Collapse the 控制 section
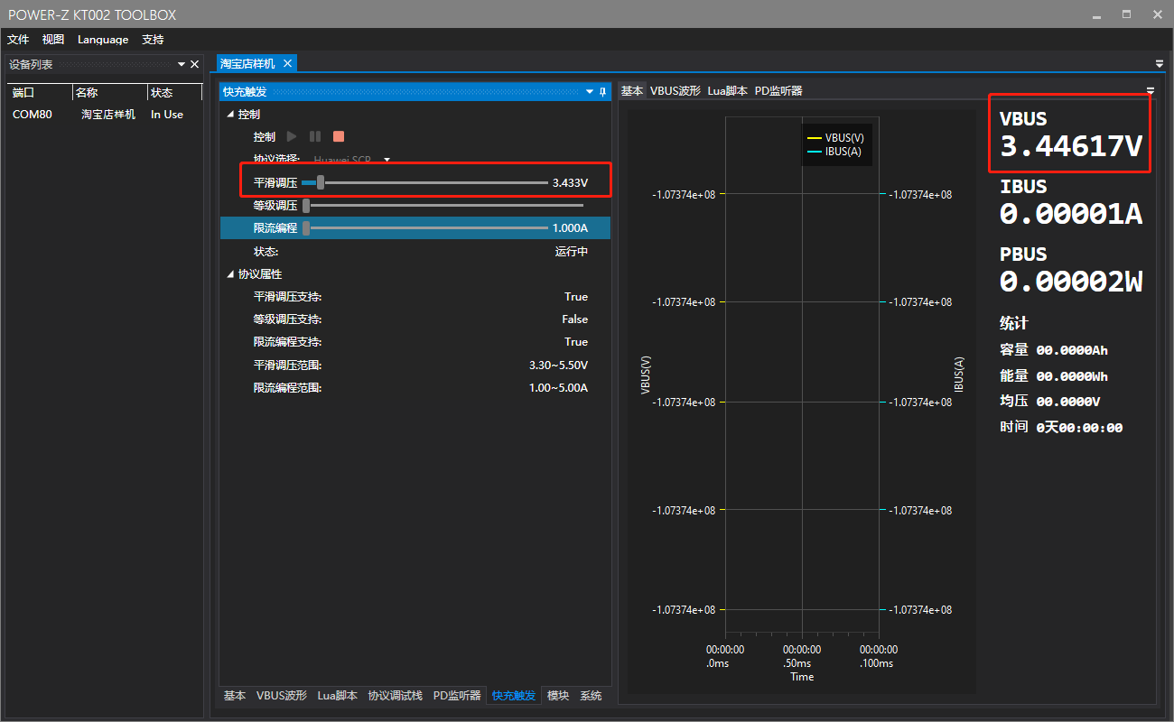 [230, 115]
